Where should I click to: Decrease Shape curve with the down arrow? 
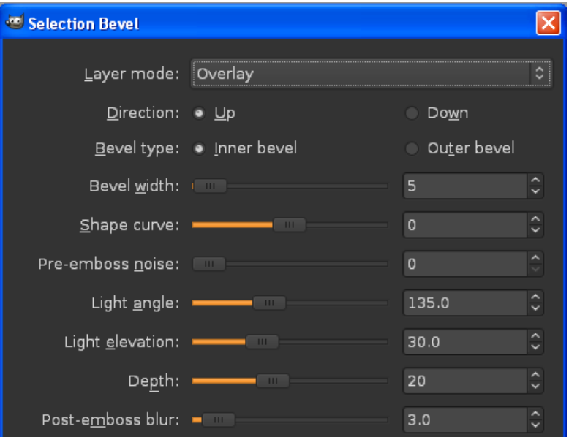(x=535, y=230)
